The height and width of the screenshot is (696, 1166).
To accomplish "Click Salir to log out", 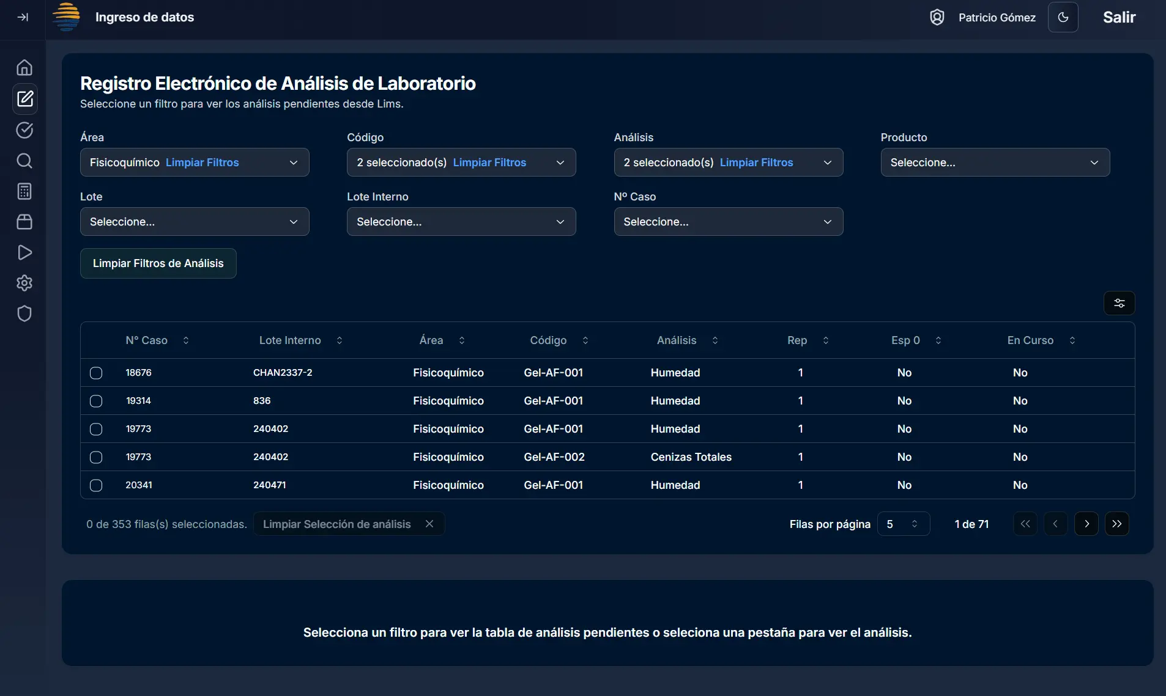I will pyautogui.click(x=1118, y=17).
